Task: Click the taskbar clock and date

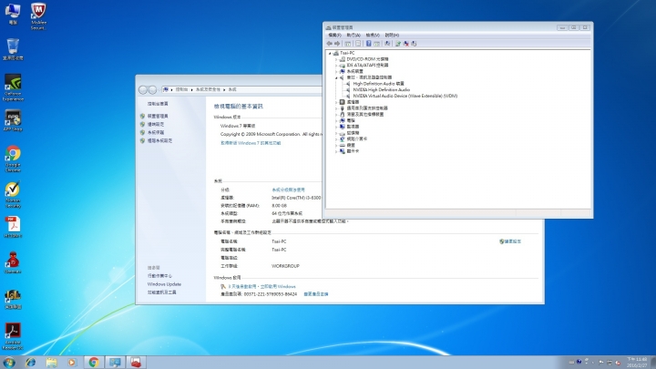Action: coord(637,363)
